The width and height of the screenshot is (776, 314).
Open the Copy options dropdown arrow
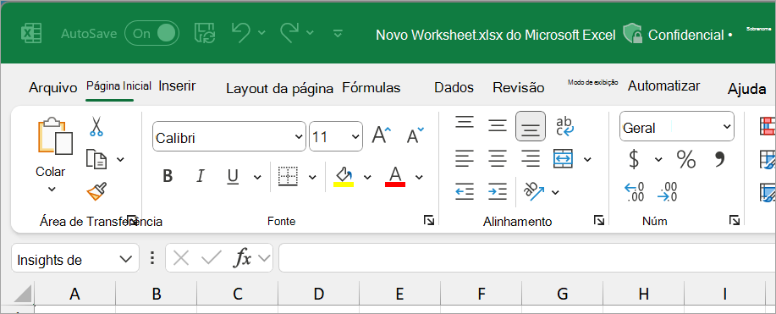(x=120, y=159)
